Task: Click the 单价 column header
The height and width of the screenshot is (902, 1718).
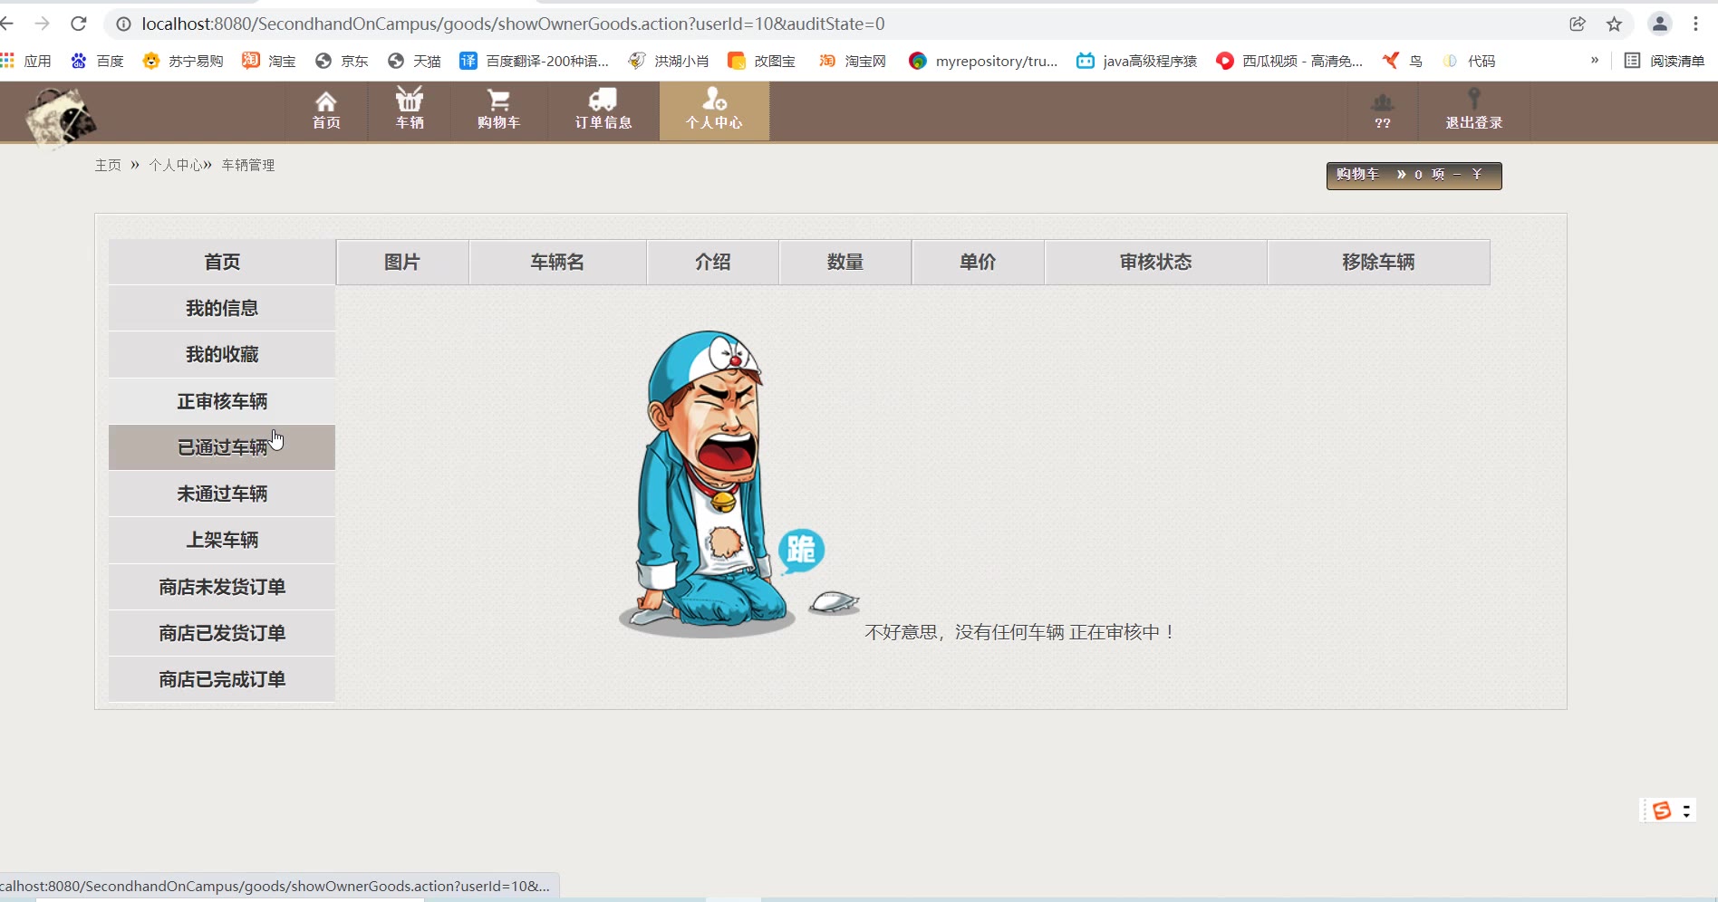Action: click(978, 262)
